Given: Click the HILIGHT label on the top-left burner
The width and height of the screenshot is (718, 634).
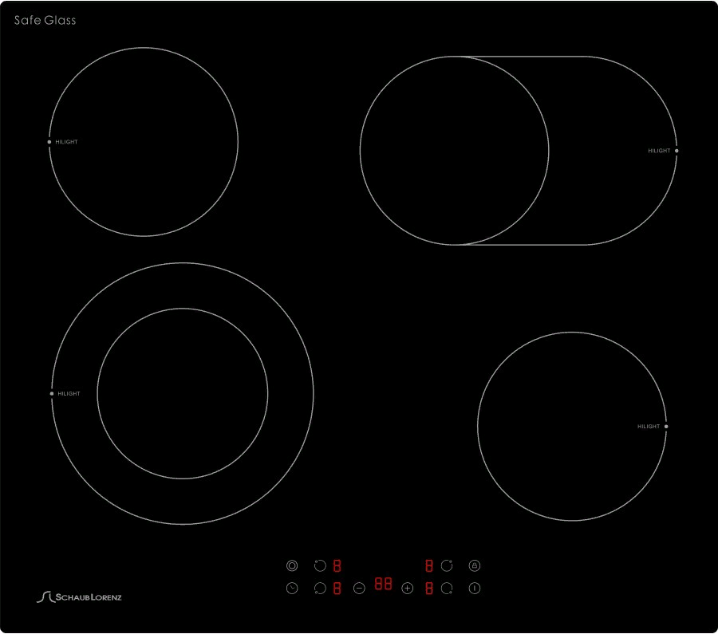Looking at the screenshot, I should (66, 142).
